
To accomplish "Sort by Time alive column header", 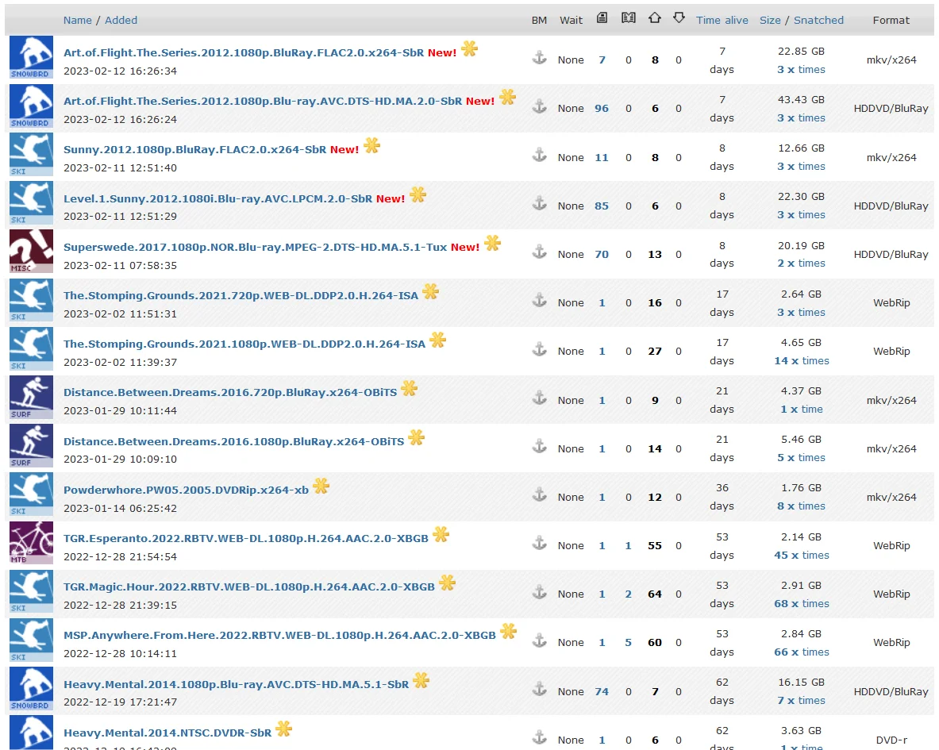I will (722, 21).
